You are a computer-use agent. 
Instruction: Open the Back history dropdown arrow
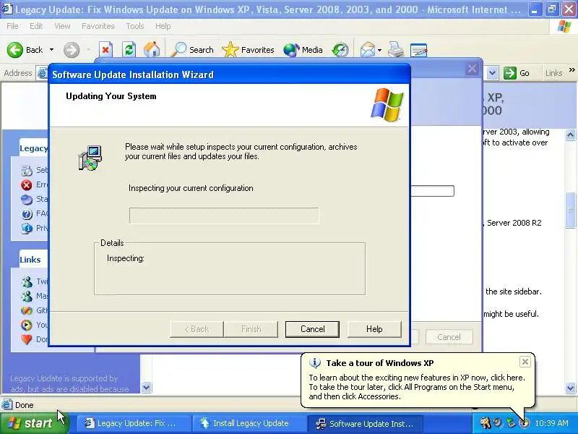click(x=51, y=50)
